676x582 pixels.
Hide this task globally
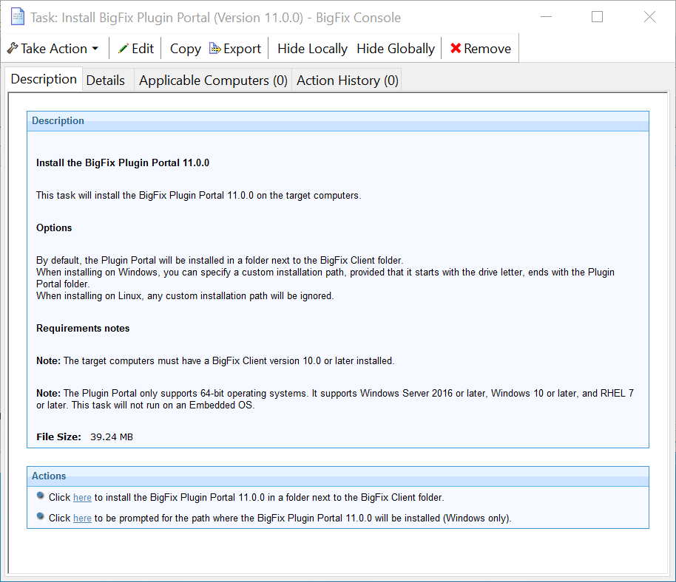(396, 49)
